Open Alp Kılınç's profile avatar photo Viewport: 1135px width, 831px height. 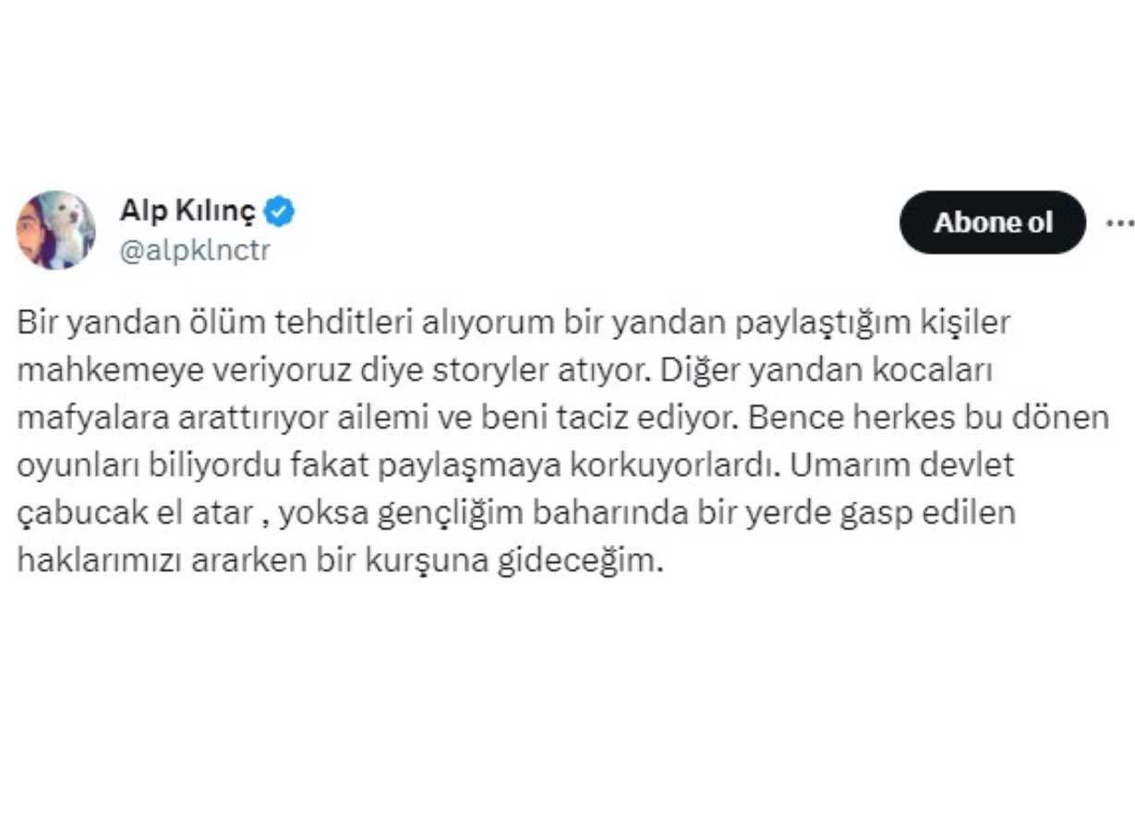coord(55,230)
